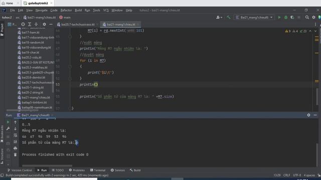Change file encoding UTF-8 in the status bar
The height and width of the screenshot is (180, 321).
(297, 175)
